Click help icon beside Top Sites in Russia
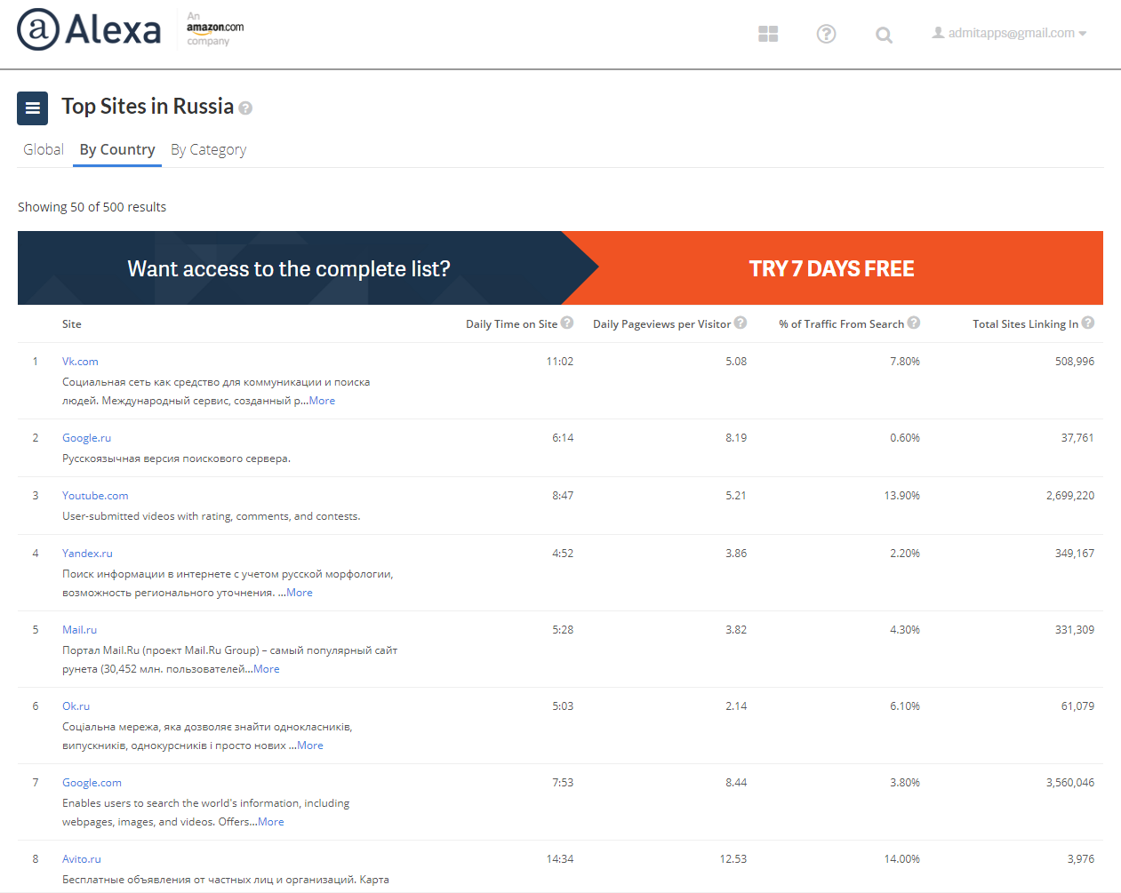 [x=246, y=108]
